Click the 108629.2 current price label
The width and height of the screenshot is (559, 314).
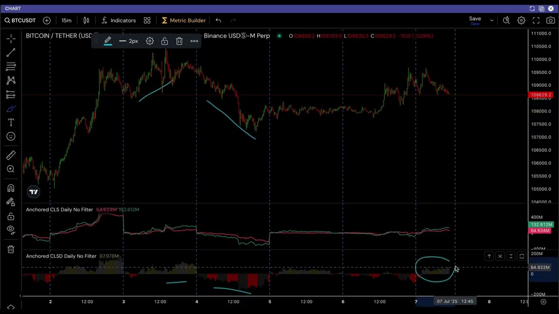point(541,95)
